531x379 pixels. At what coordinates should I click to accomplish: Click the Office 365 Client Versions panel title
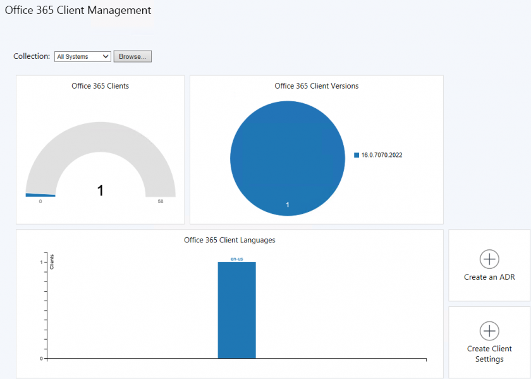coord(316,85)
